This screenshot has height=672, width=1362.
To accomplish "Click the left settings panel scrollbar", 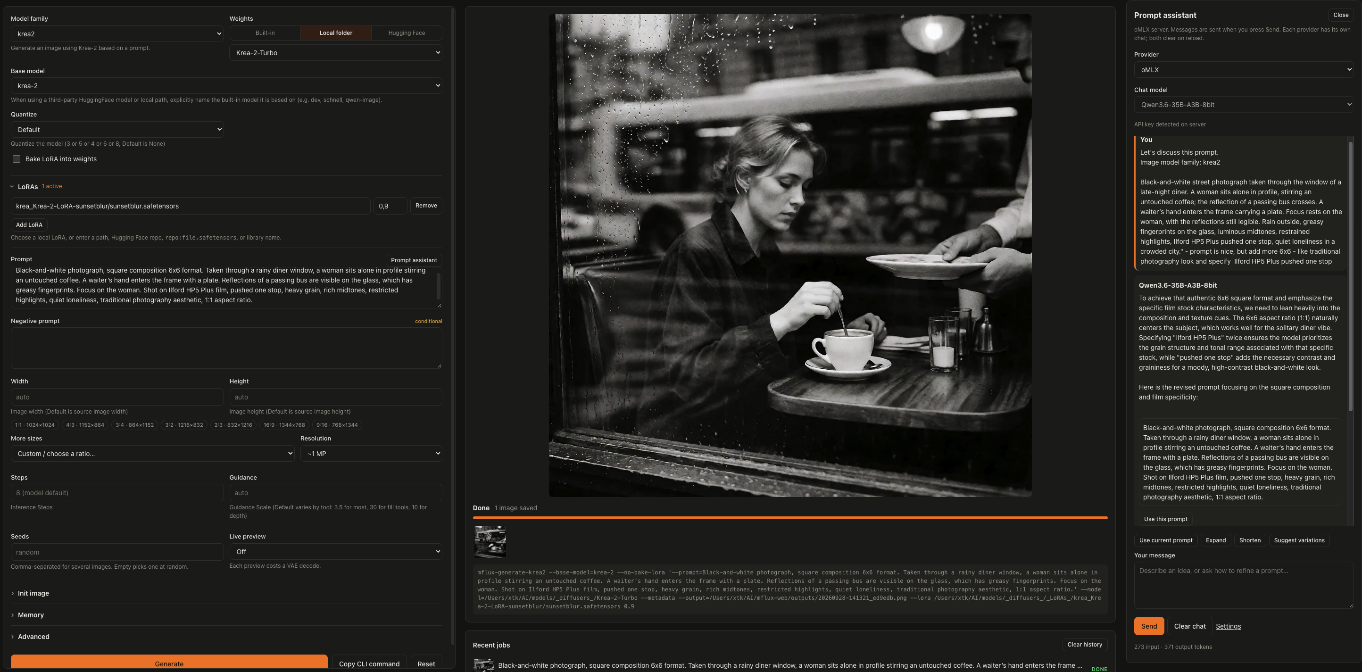I will point(453,325).
